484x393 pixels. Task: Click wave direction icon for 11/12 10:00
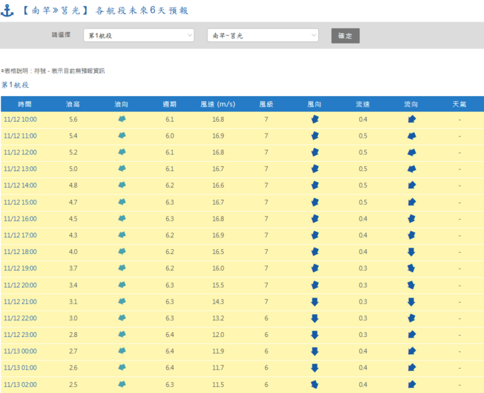pos(122,119)
